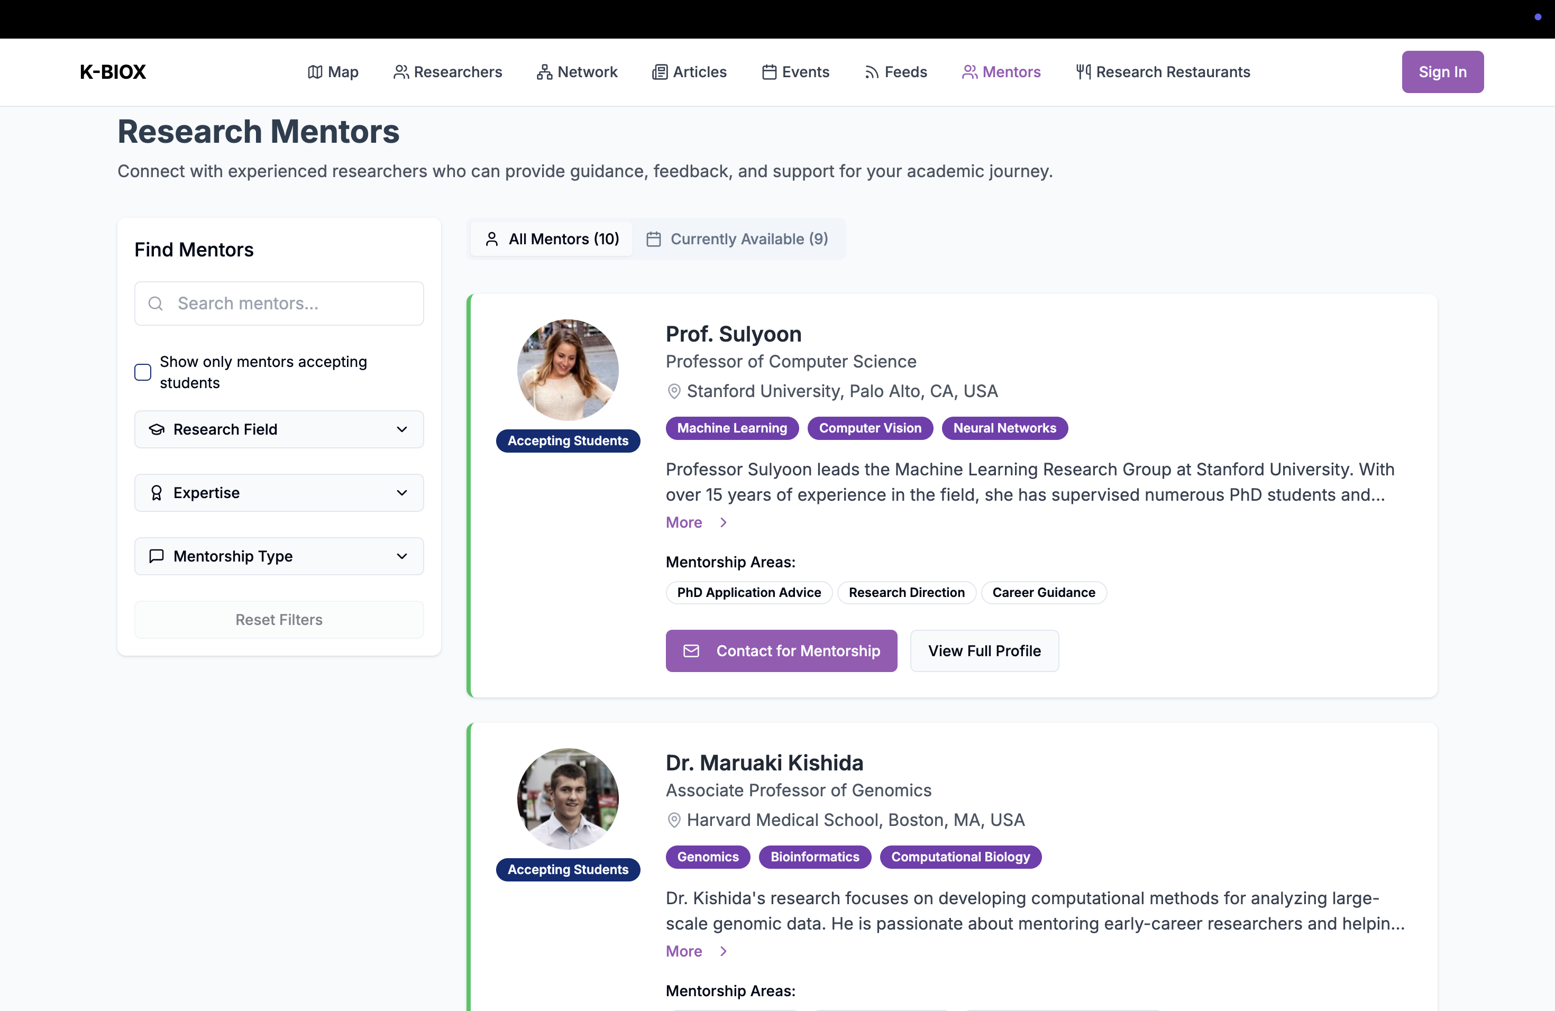Click the Map icon in navigation
The width and height of the screenshot is (1555, 1011).
(x=315, y=72)
